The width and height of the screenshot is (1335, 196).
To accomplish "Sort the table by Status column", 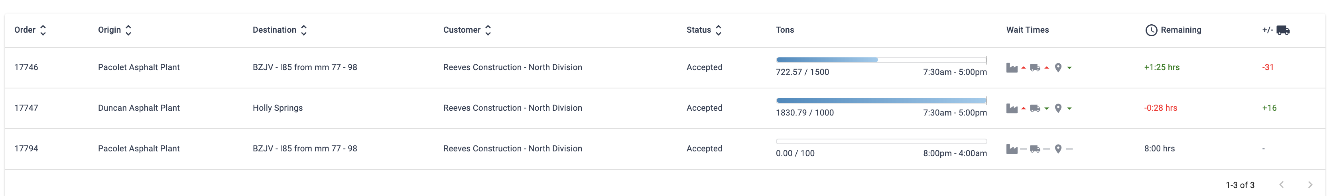I will tap(718, 30).
